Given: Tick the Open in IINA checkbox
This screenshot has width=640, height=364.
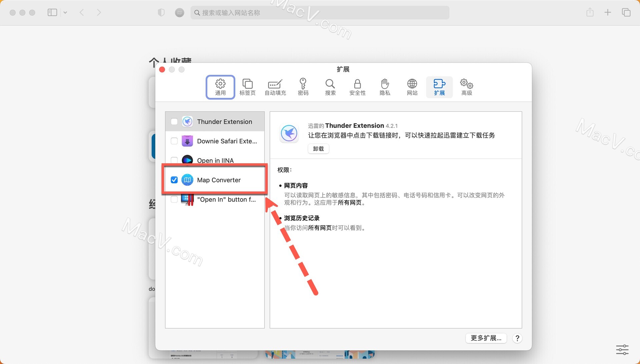Looking at the screenshot, I should click(x=174, y=160).
